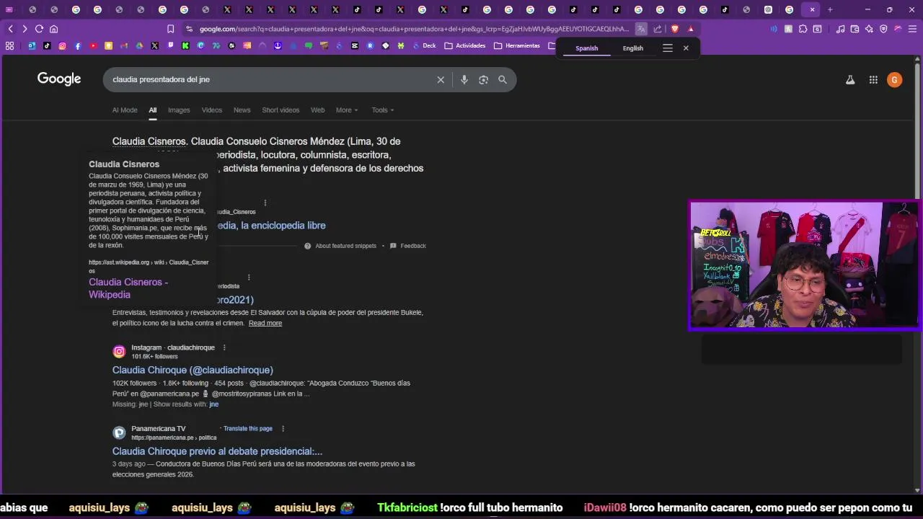Open the browser home page
The width and height of the screenshot is (923, 519).
[x=53, y=29]
